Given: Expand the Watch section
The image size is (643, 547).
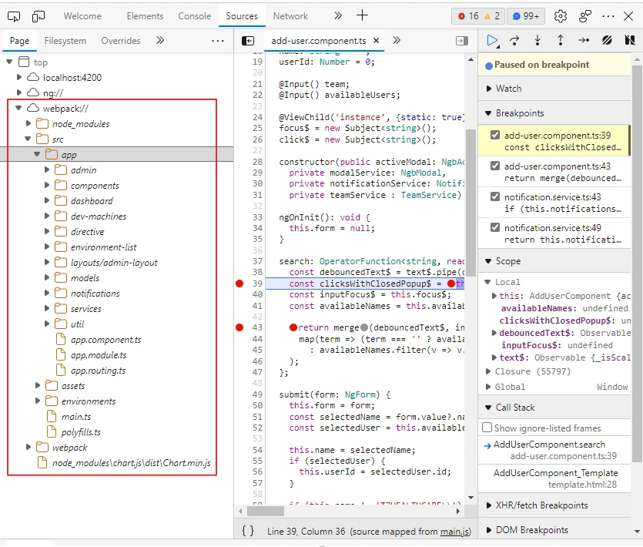Looking at the screenshot, I should [x=554, y=89].
